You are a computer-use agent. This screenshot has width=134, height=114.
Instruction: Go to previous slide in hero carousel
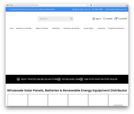tap(8, 53)
